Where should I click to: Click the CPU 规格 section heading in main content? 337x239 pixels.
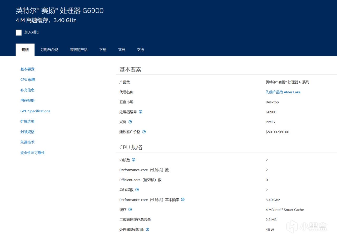tap(131, 147)
